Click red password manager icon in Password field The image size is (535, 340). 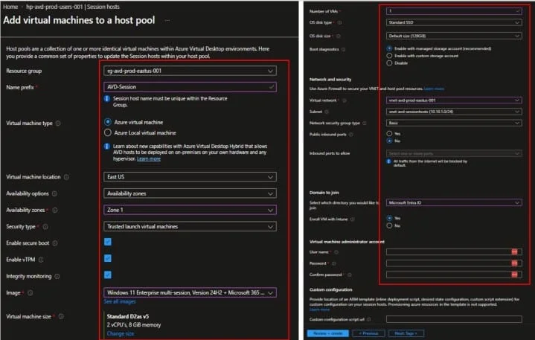pyautogui.click(x=514, y=263)
